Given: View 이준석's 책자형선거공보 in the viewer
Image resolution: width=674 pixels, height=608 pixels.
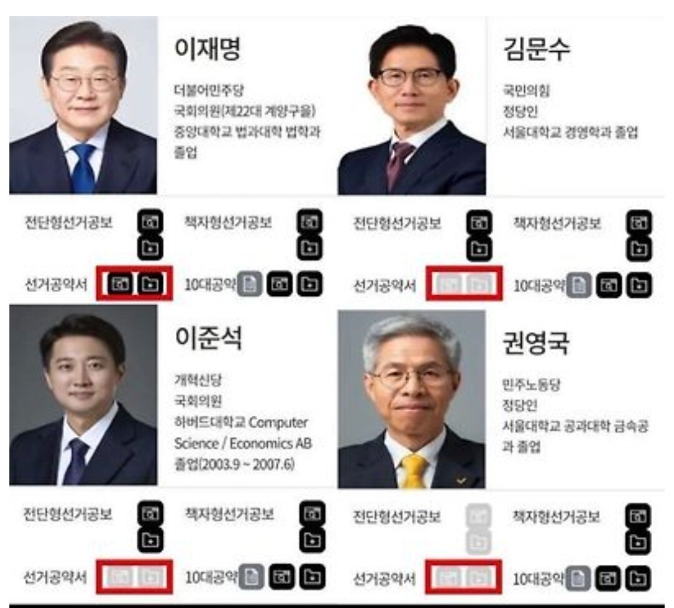Looking at the screenshot, I should click(312, 514).
